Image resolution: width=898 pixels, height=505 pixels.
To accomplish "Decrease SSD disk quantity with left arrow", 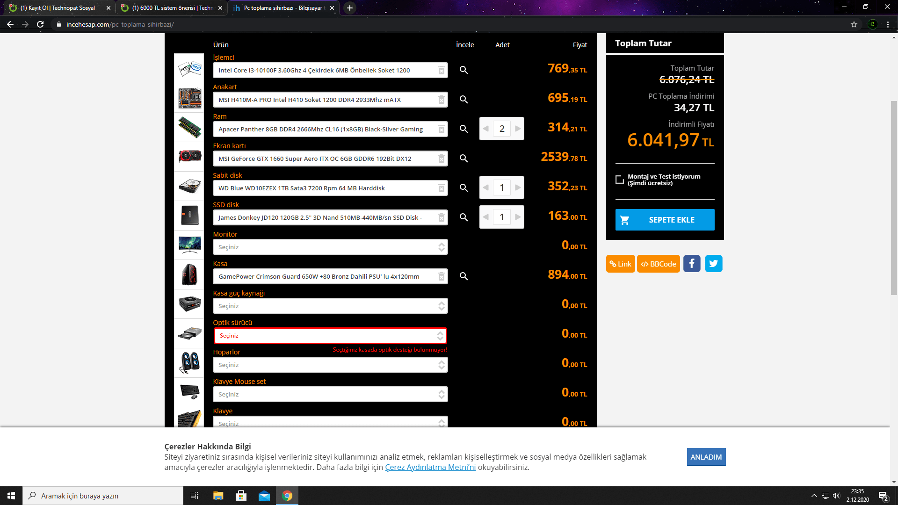I will click(x=486, y=217).
